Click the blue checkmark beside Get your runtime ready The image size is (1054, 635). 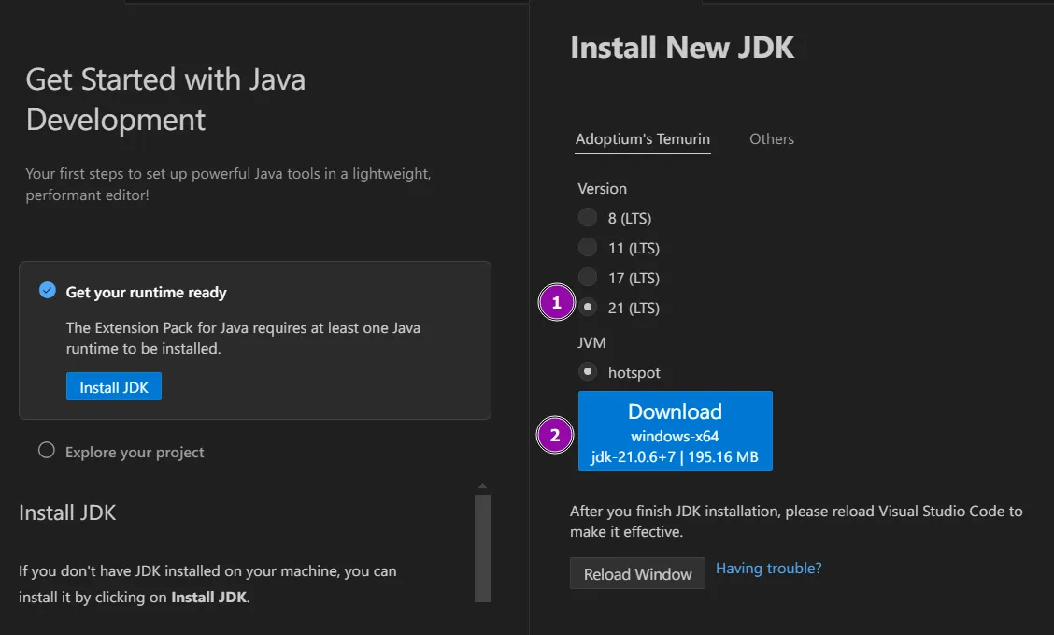47,291
